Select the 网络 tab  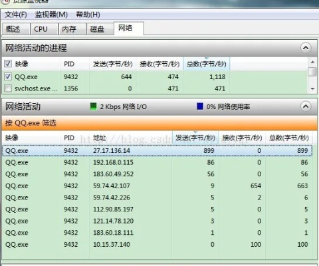coord(129,29)
